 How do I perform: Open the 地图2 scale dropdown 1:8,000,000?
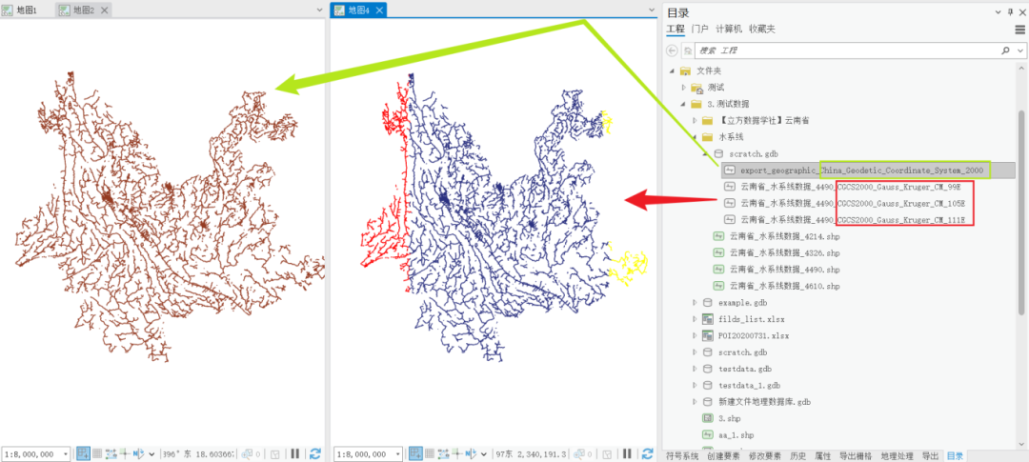point(37,453)
